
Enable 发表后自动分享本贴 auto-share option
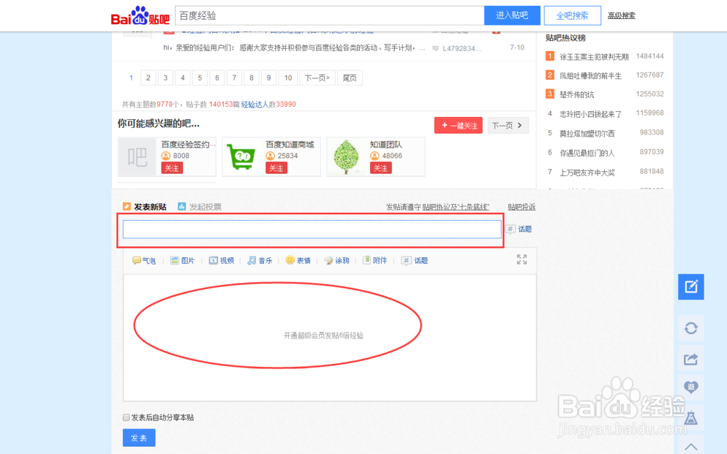[x=126, y=417]
